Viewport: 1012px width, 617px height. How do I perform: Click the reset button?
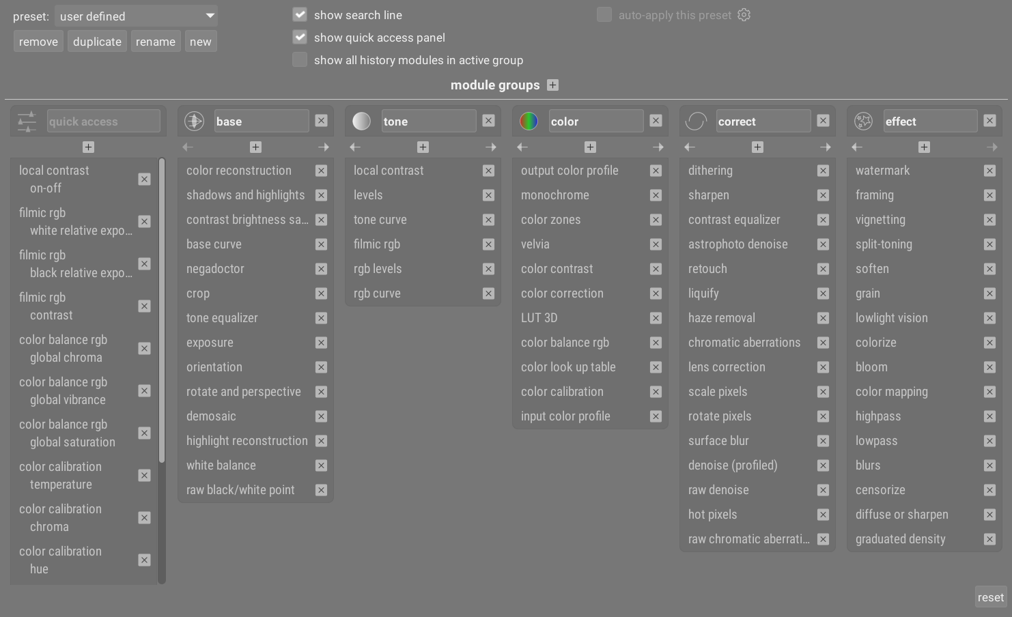(990, 597)
